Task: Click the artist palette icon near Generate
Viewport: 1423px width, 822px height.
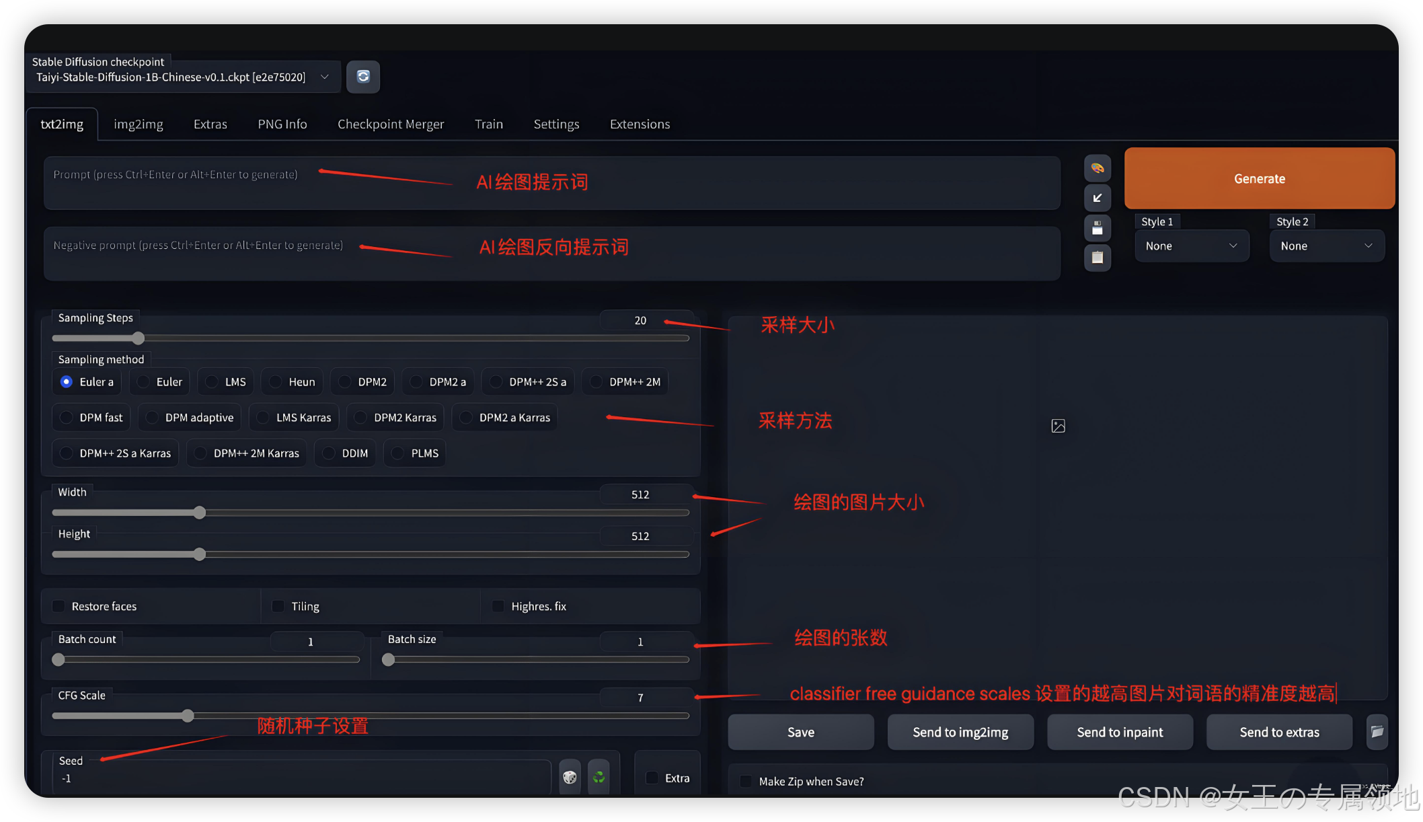Action: [1098, 168]
